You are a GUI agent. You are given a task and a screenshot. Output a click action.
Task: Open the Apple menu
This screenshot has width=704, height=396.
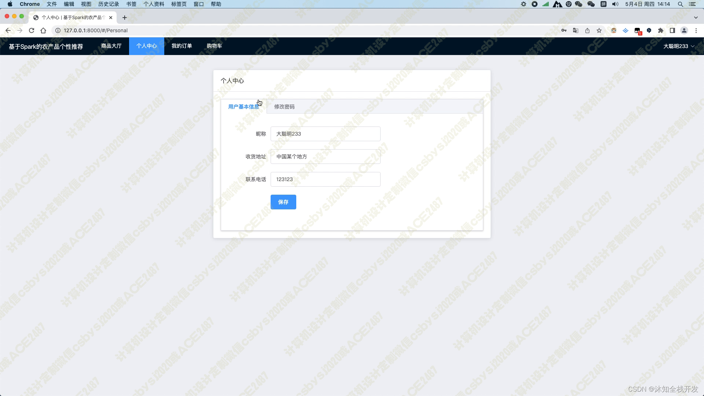(x=10, y=4)
